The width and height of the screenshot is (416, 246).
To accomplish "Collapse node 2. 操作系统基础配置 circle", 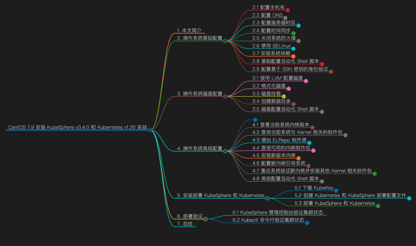I will coord(225,41).
